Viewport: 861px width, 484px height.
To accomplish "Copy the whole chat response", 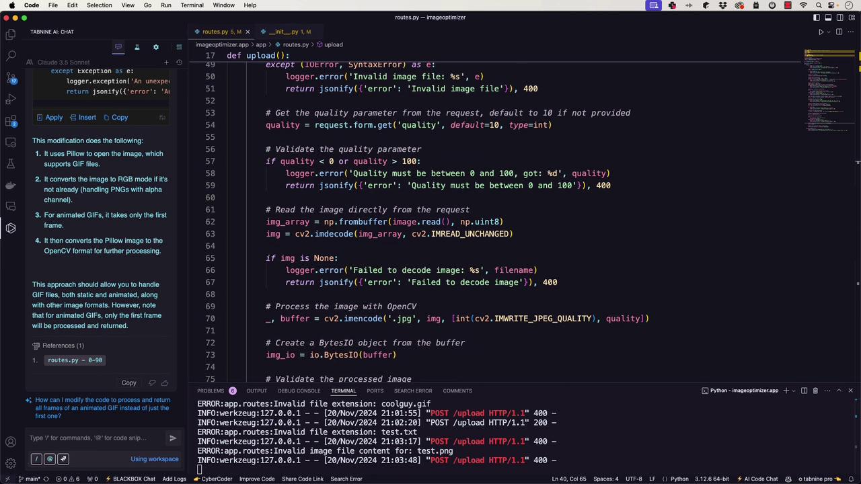I will click(128, 382).
